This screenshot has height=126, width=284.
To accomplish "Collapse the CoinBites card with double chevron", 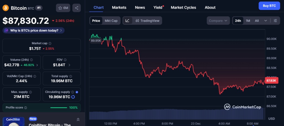I will pyautogui.click(x=78, y=119).
